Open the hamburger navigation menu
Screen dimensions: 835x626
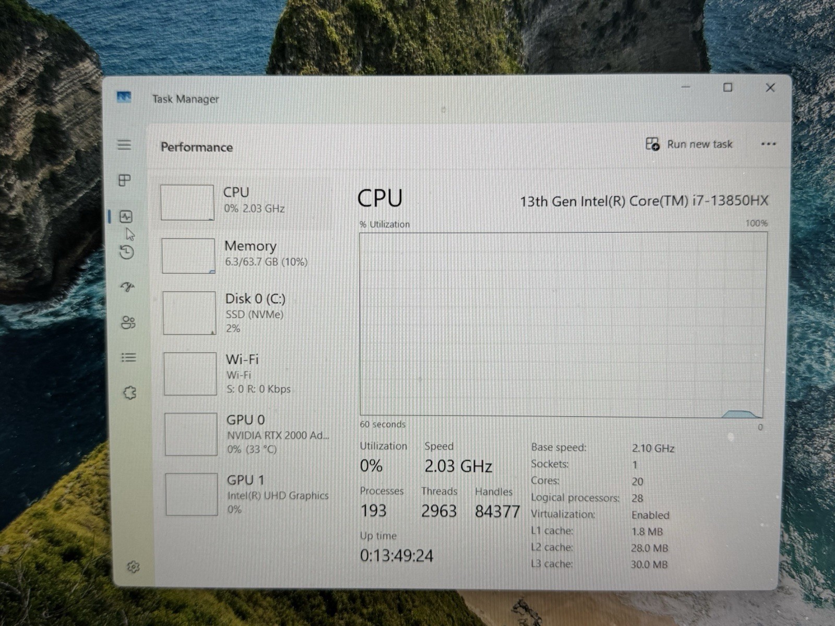[x=124, y=145]
